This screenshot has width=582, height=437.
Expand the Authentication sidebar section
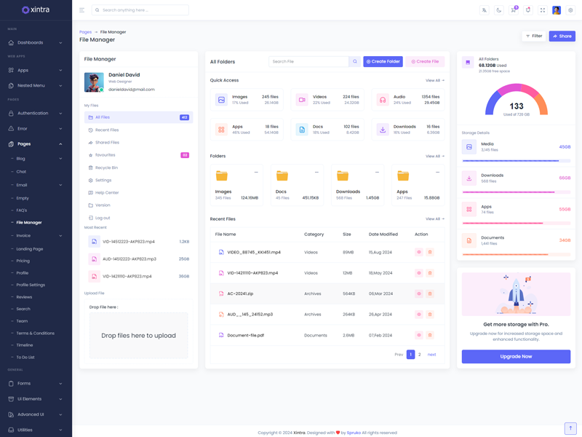pos(36,114)
